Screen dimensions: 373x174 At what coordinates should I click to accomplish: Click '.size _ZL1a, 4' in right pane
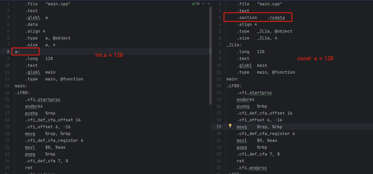pyautogui.click(x=257, y=38)
